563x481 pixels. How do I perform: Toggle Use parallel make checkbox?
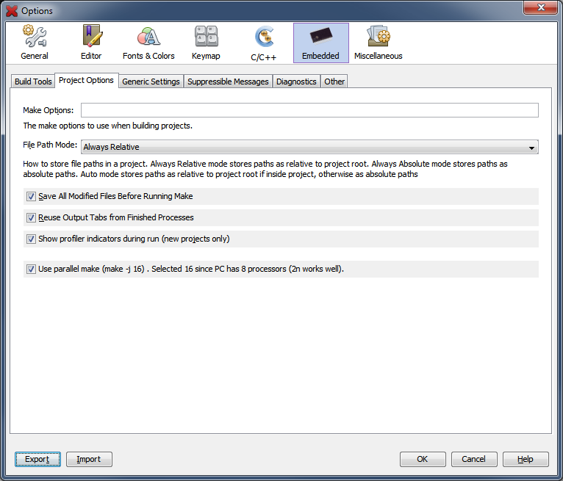click(32, 269)
